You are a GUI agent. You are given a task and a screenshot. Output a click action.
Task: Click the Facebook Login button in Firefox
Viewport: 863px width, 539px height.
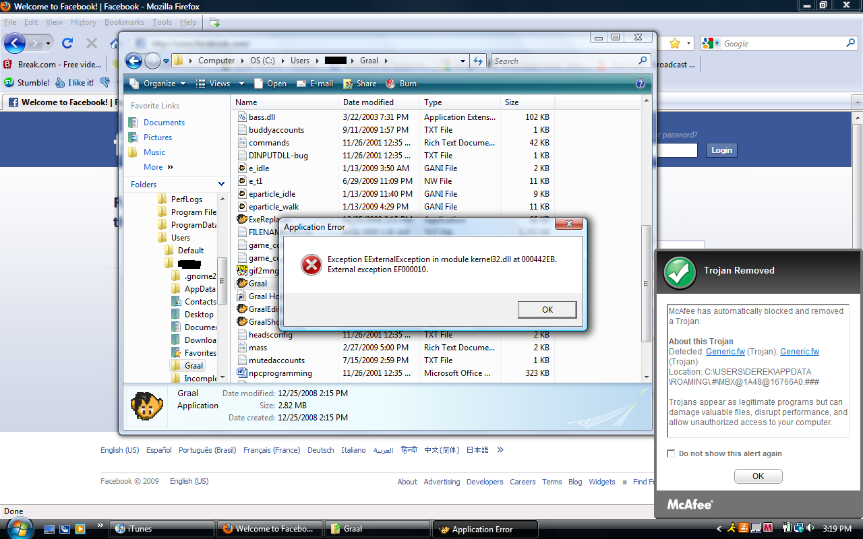(x=721, y=150)
